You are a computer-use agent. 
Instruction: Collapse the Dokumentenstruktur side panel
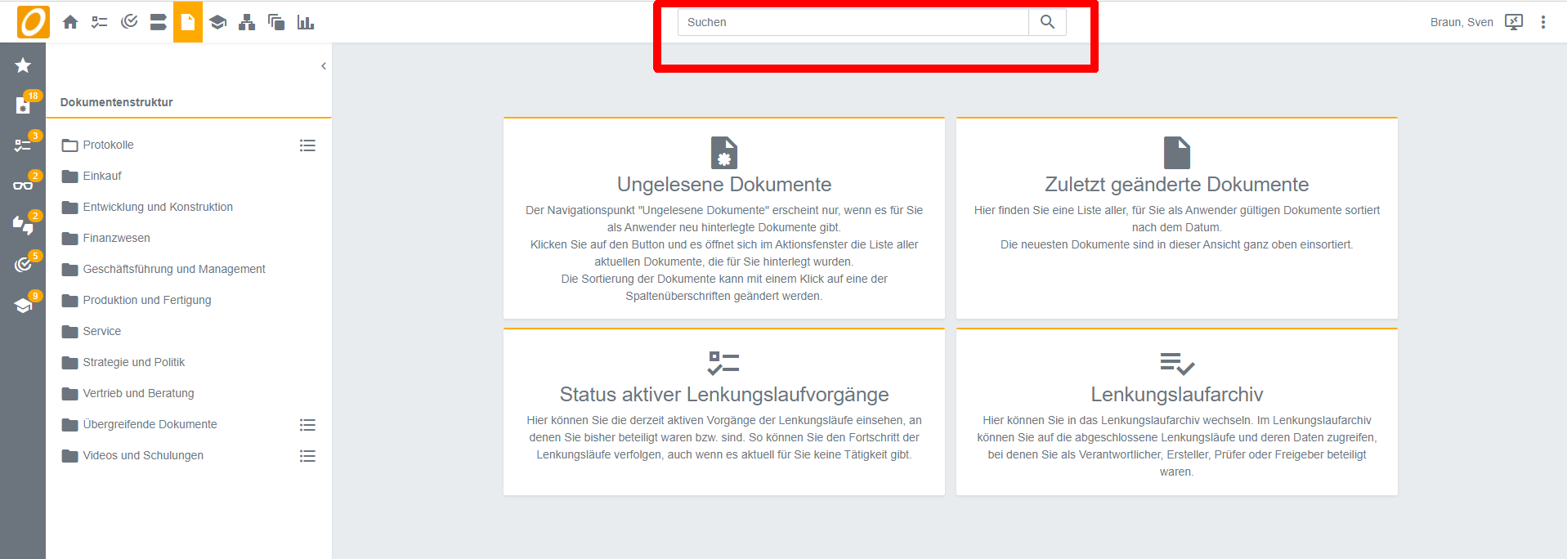coord(324,66)
